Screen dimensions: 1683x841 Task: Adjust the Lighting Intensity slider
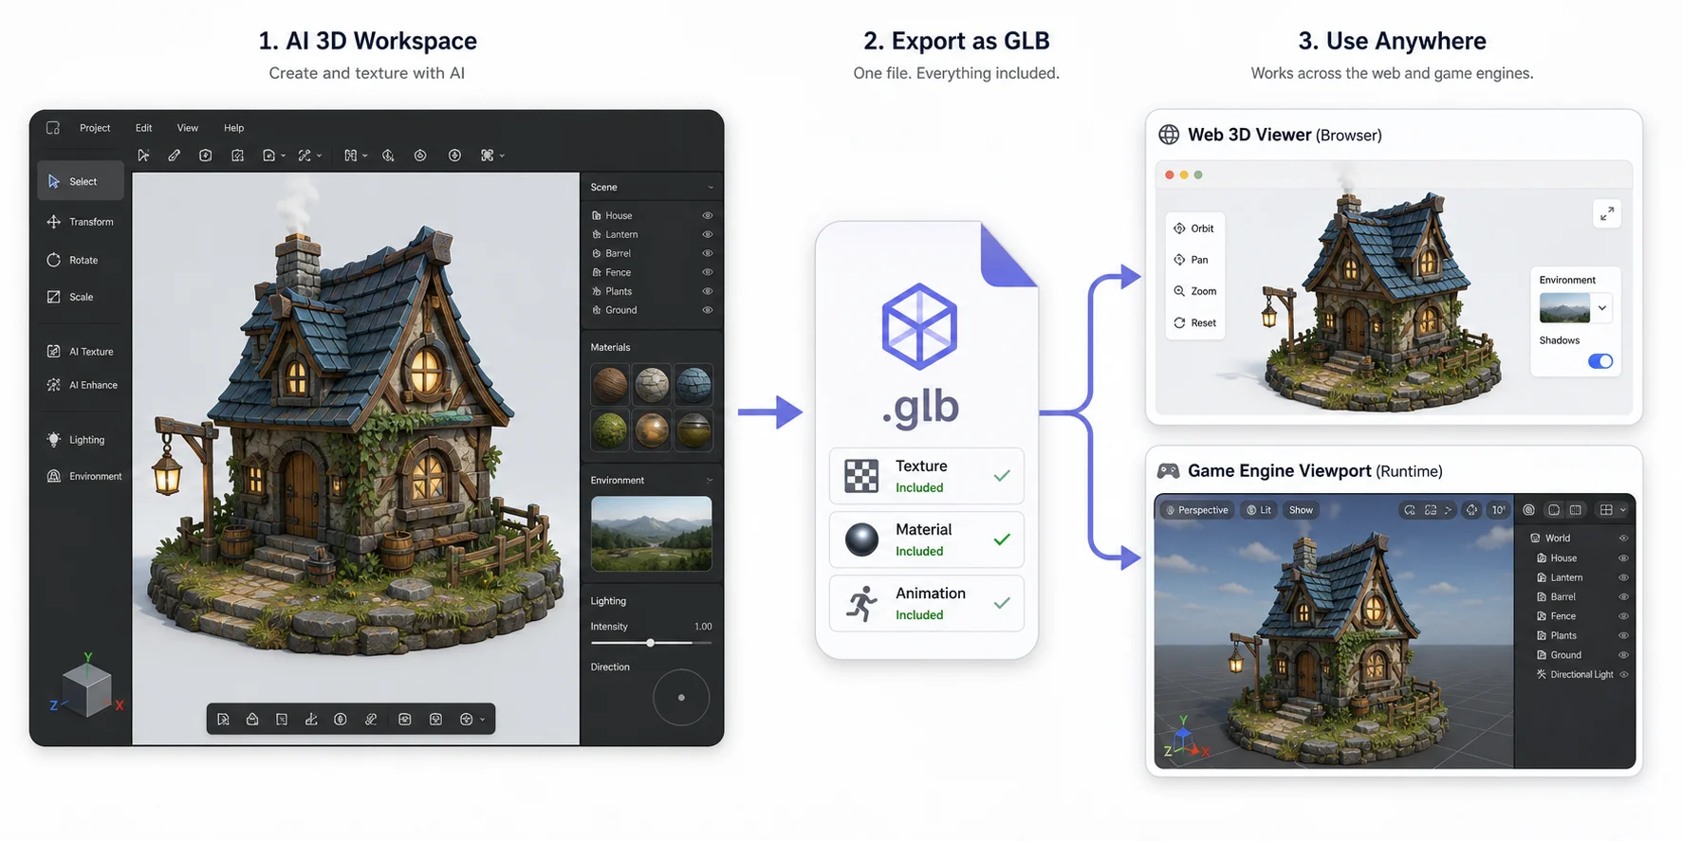point(651,643)
